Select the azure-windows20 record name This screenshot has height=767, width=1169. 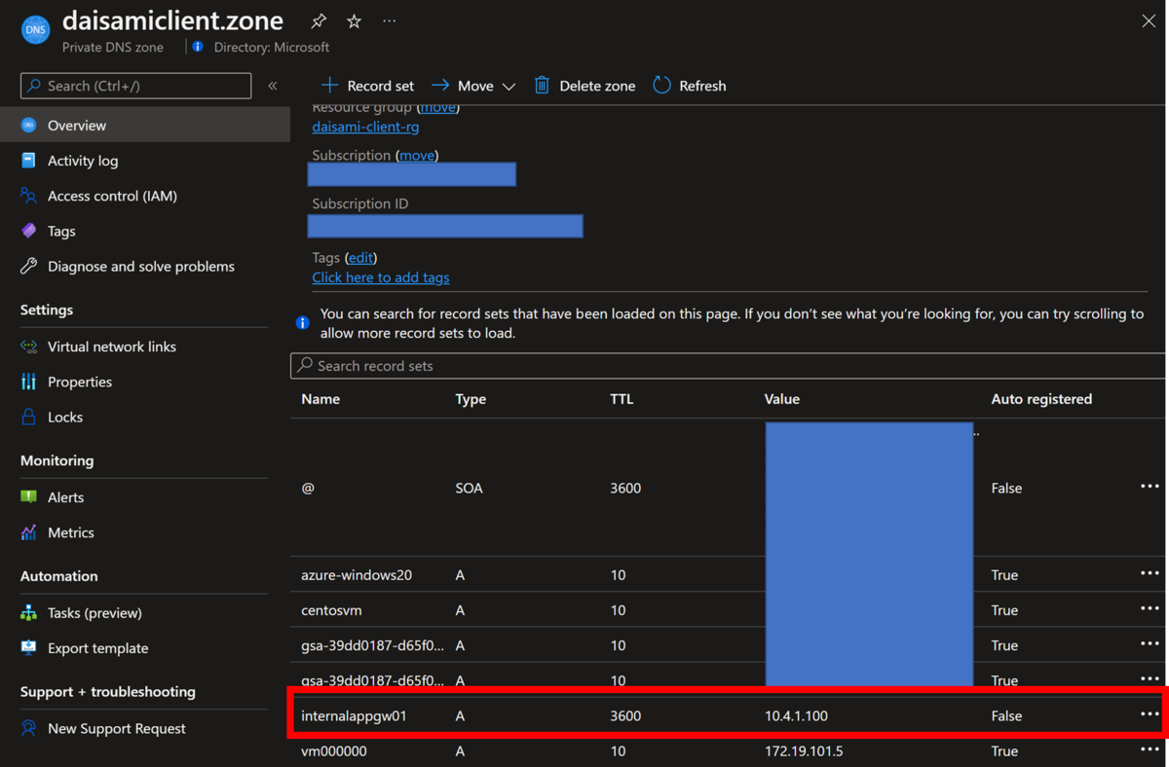click(357, 575)
